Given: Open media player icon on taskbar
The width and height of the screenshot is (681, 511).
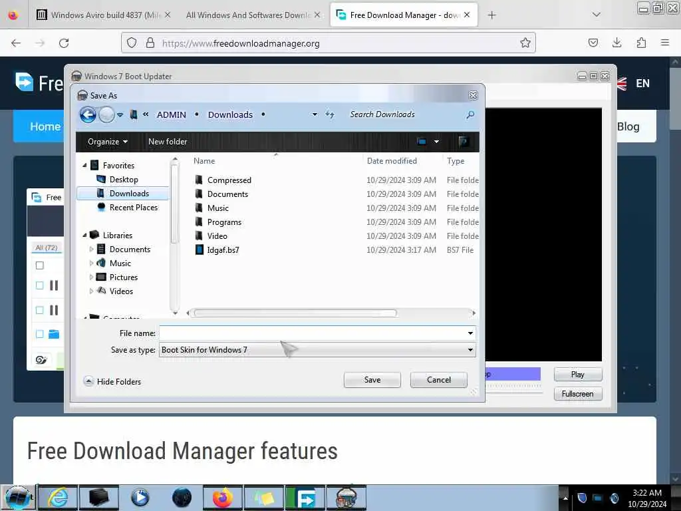Looking at the screenshot, I should (140, 498).
